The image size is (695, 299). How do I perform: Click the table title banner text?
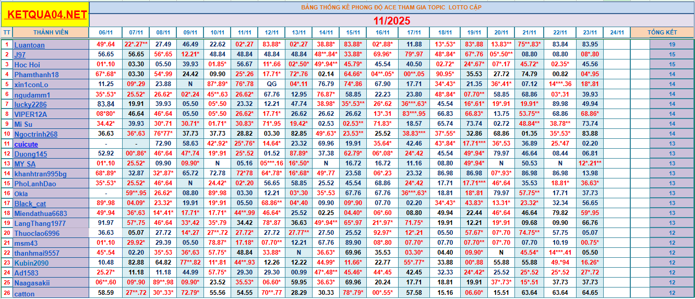(391, 7)
